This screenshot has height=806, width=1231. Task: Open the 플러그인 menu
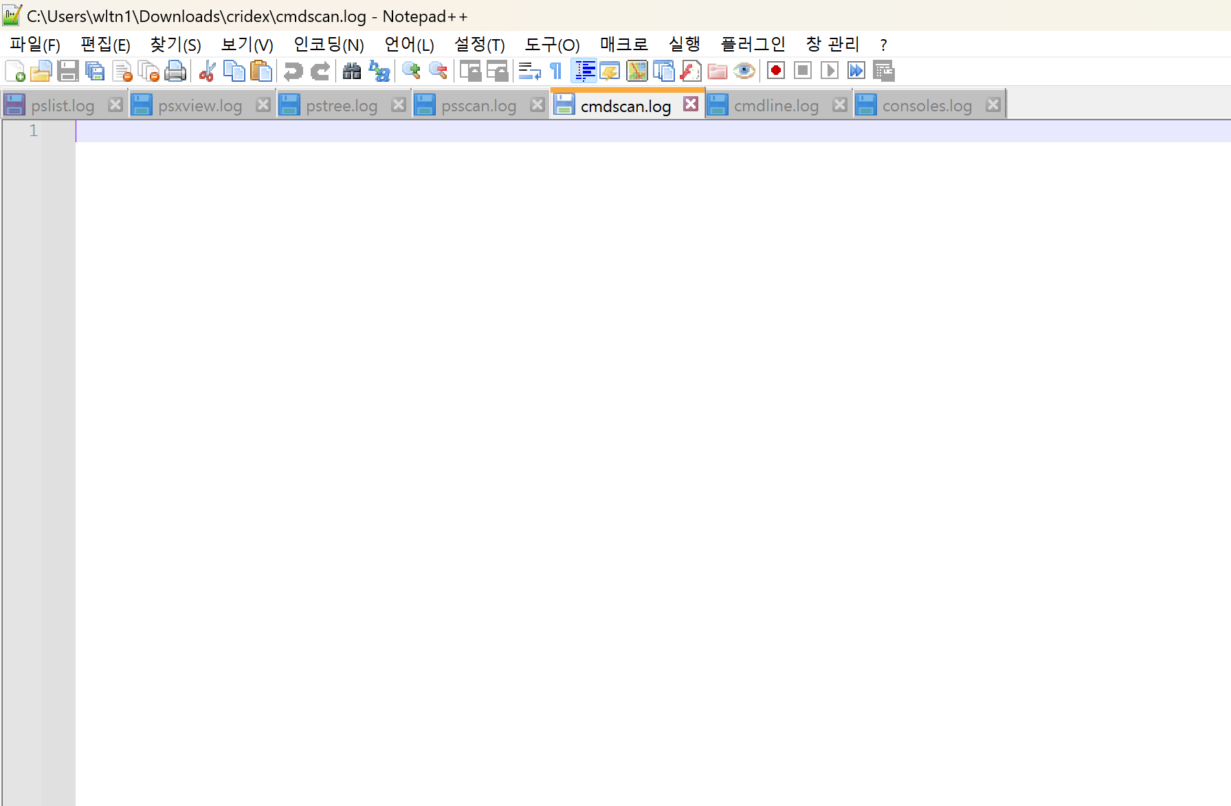click(753, 45)
